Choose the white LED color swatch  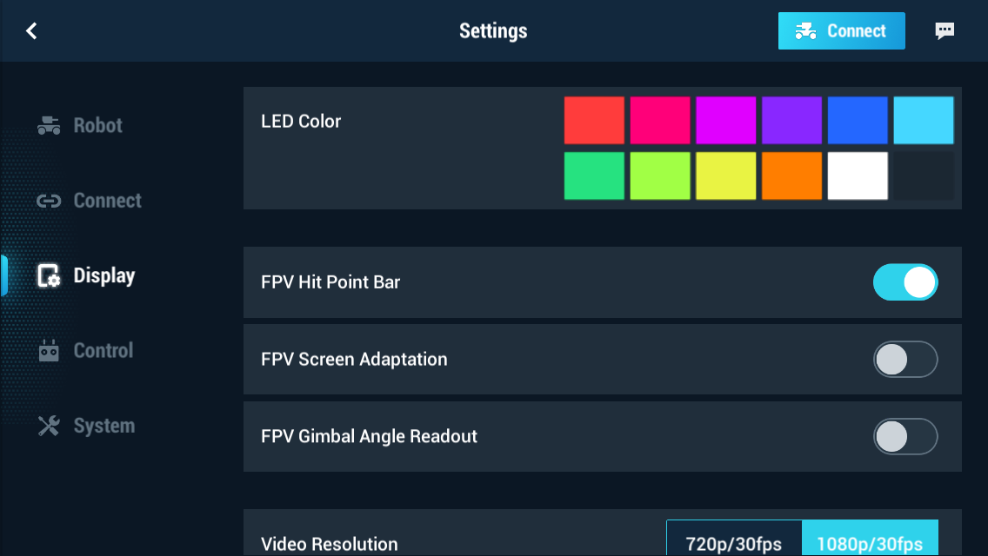(858, 175)
